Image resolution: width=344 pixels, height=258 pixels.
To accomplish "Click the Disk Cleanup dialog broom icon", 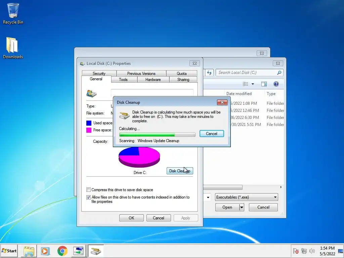I will pyautogui.click(x=124, y=115).
